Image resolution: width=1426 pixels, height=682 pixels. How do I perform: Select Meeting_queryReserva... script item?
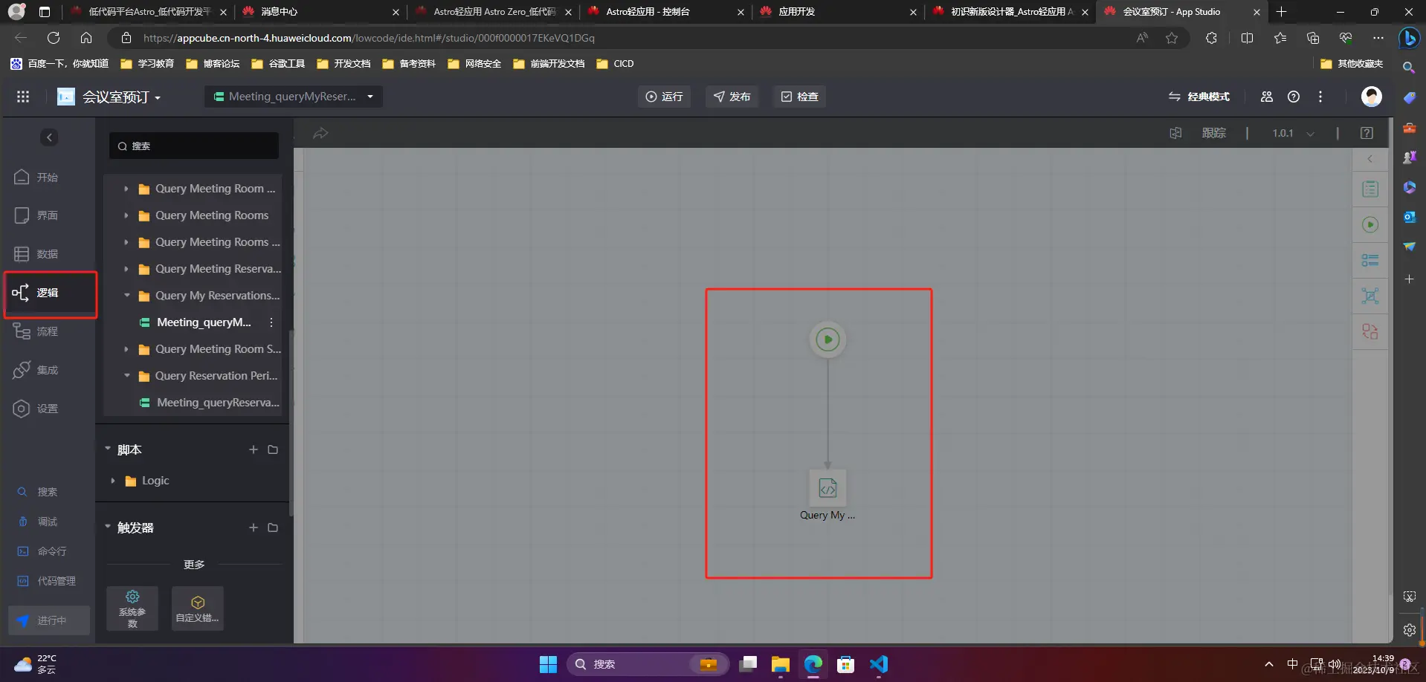tap(210, 403)
